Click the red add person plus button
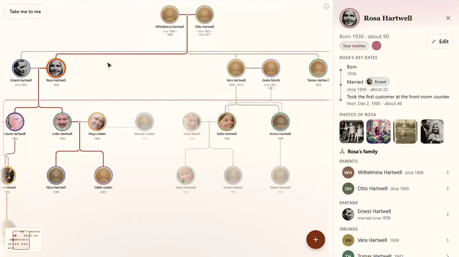Viewport: 459px width, 257px height. tap(316, 240)
